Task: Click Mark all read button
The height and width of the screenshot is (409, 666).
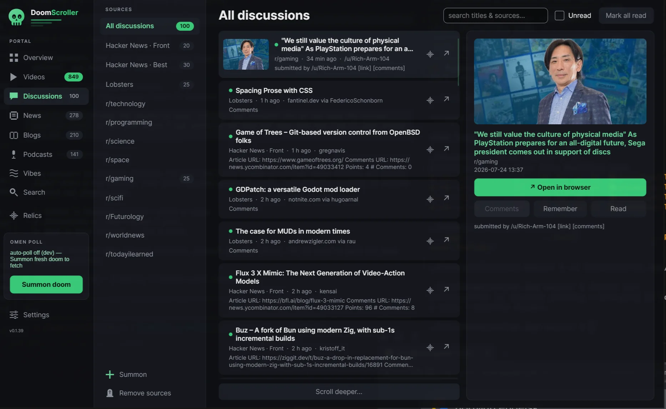Action: click(626, 15)
